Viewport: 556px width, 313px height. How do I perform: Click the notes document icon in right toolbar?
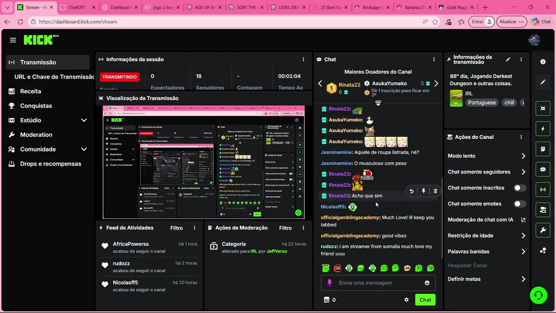tap(543, 149)
